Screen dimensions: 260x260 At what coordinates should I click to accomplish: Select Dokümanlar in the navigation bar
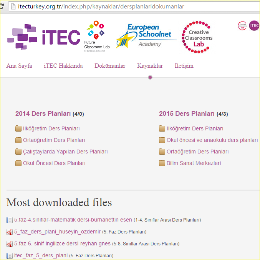(110, 66)
